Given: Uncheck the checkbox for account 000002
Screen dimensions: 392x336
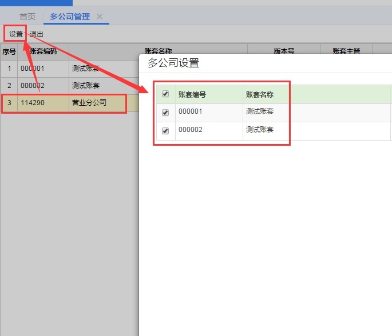Looking at the screenshot, I should pyautogui.click(x=165, y=130).
